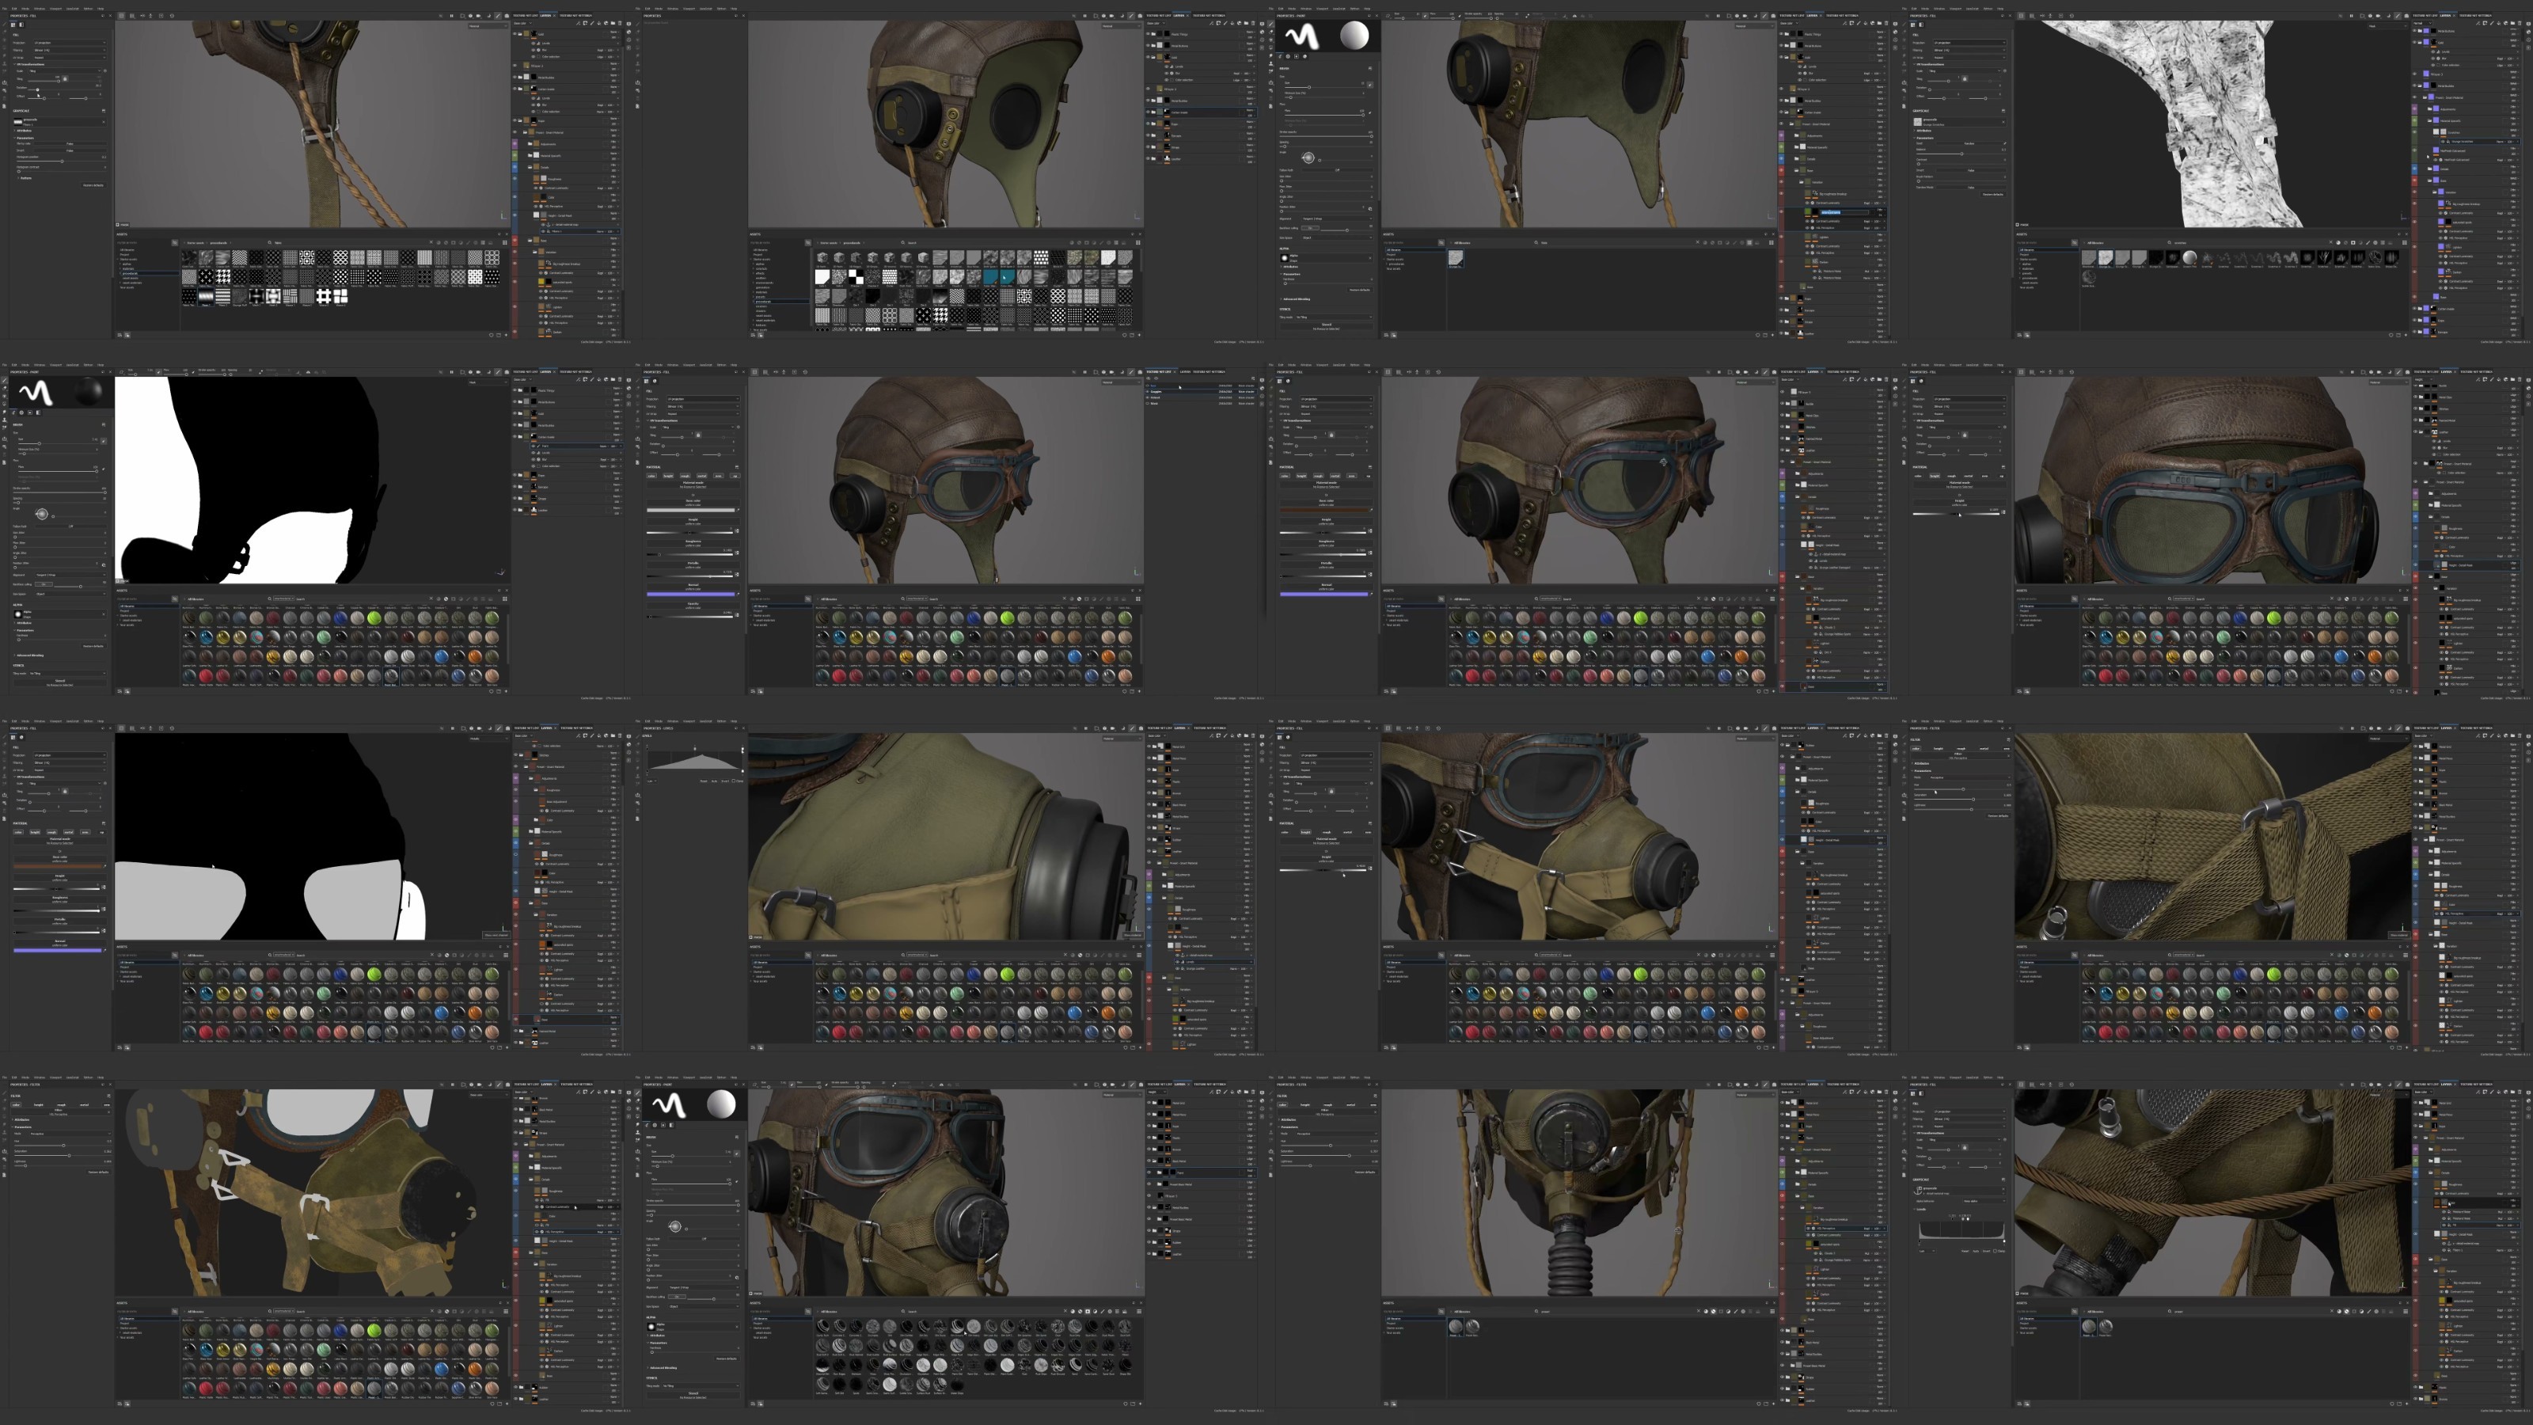Open Viewport menu in white crumpled-texture window
2533x1425 pixels.
[x=1956, y=9]
